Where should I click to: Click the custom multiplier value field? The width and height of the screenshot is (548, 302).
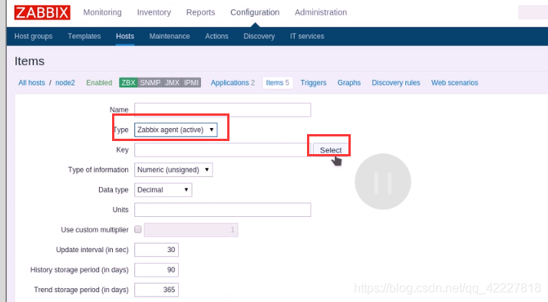click(191, 230)
